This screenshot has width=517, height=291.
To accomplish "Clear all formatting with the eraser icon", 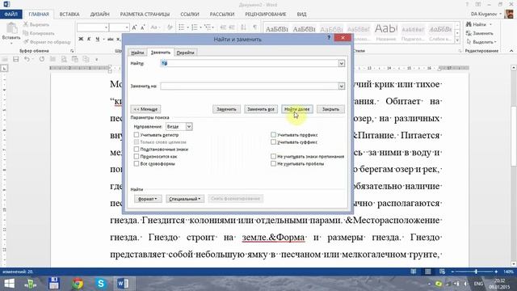I will tap(170, 27).
